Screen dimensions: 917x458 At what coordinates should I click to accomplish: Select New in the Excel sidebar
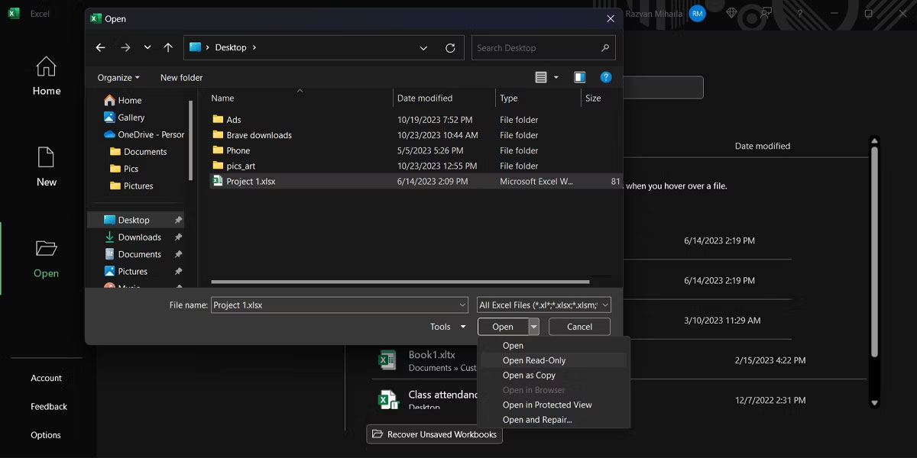coord(46,169)
